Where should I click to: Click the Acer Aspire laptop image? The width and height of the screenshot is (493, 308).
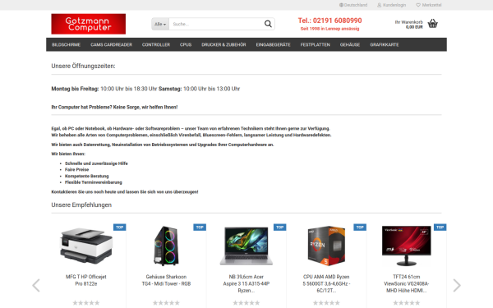click(246, 246)
